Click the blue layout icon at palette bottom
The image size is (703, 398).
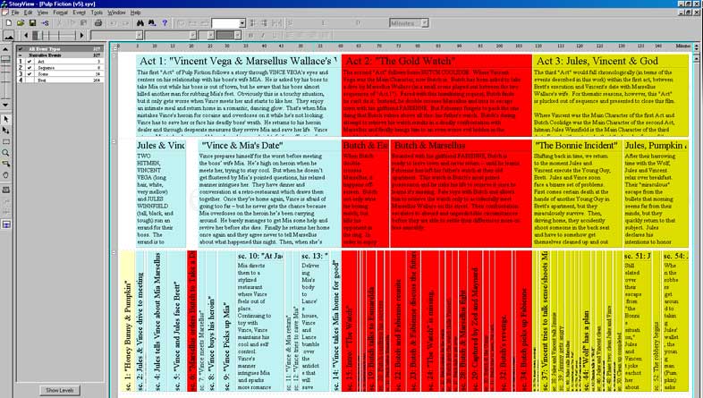[6, 224]
